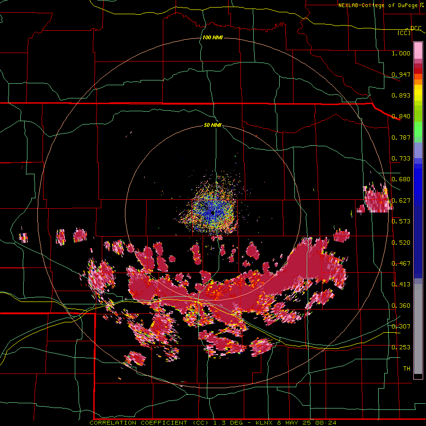Click the 0.413 legend value
Image resolution: width=426 pixels, height=426 pixels.
pos(401,284)
